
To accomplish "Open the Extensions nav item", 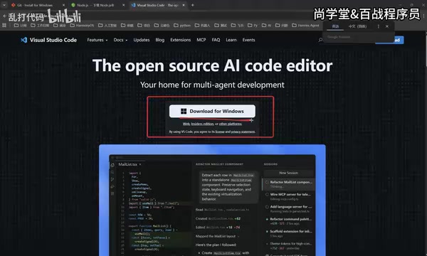I will coord(180,40).
